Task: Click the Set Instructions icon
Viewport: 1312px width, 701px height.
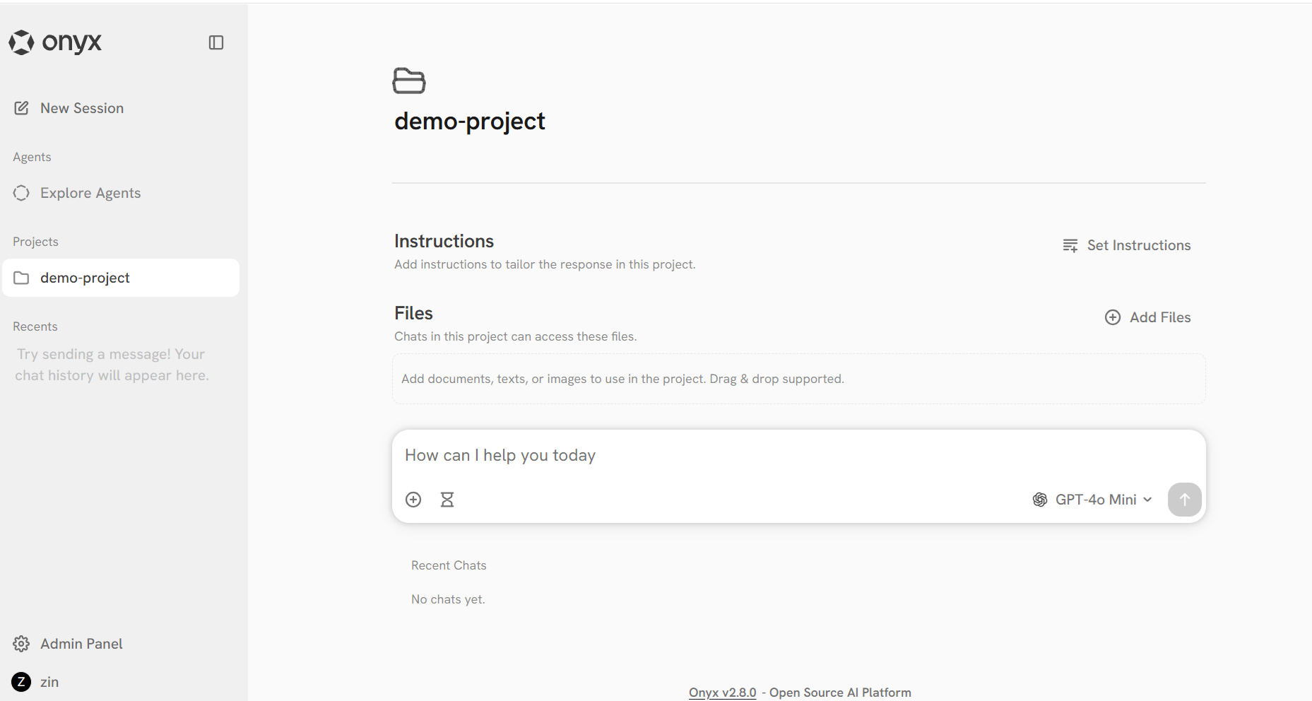Action: point(1070,245)
